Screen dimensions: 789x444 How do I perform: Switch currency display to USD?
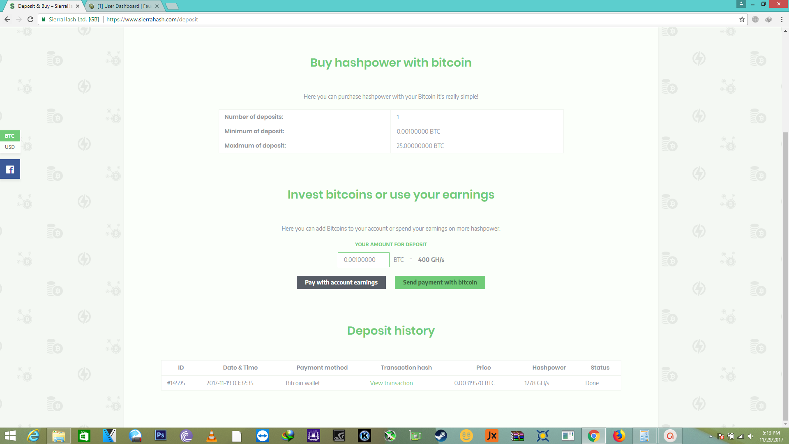10,147
